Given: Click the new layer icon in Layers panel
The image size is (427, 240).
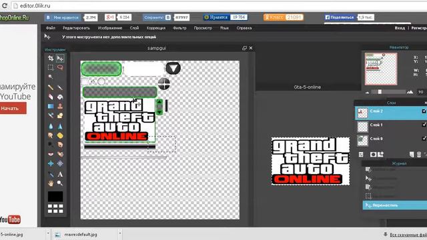Looking at the screenshot, I should point(412,154).
